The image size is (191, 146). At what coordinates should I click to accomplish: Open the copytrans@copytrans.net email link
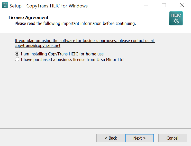point(38,45)
